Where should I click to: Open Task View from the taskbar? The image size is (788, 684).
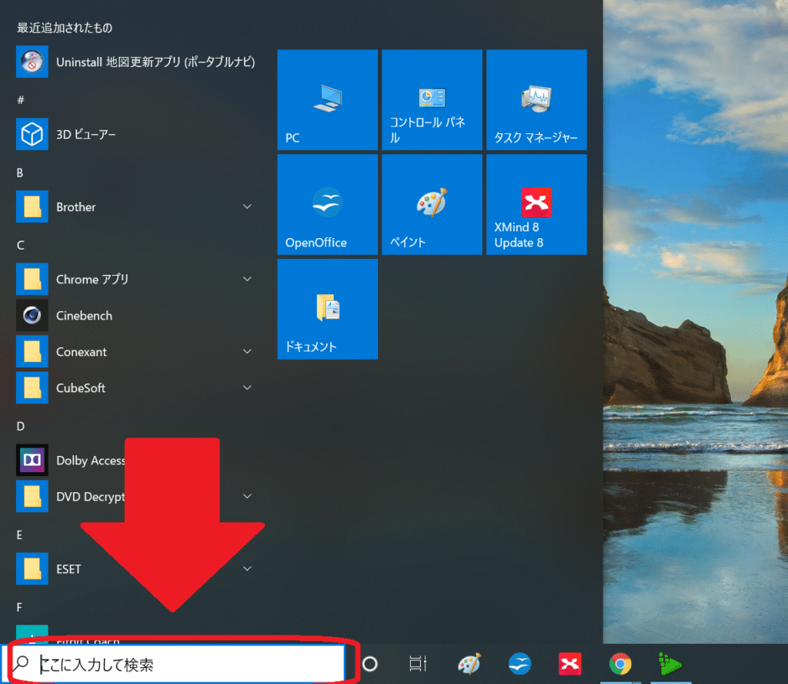(x=418, y=664)
